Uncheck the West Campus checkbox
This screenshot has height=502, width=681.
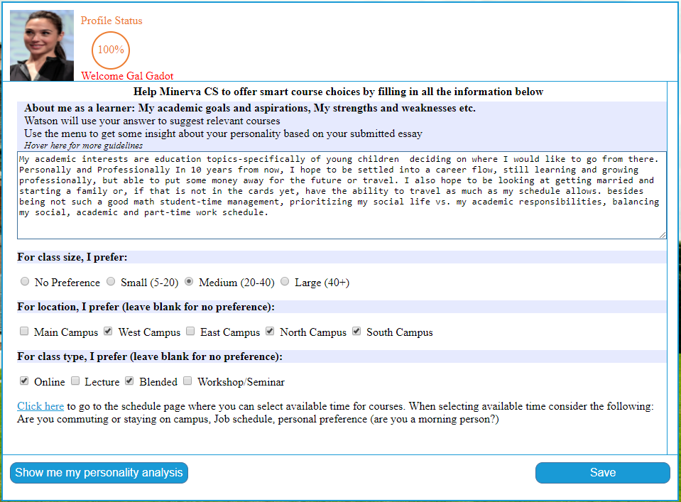[x=109, y=332]
